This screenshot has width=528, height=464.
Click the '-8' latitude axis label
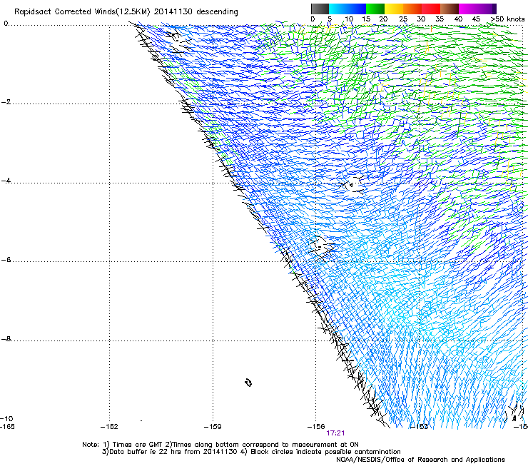6,339
